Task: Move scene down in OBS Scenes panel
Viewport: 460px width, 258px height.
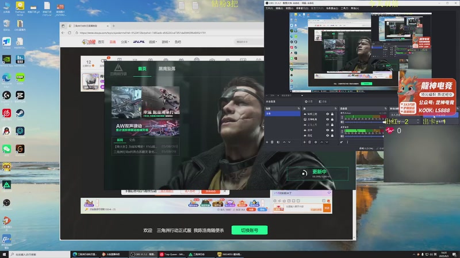Action: (x=289, y=142)
